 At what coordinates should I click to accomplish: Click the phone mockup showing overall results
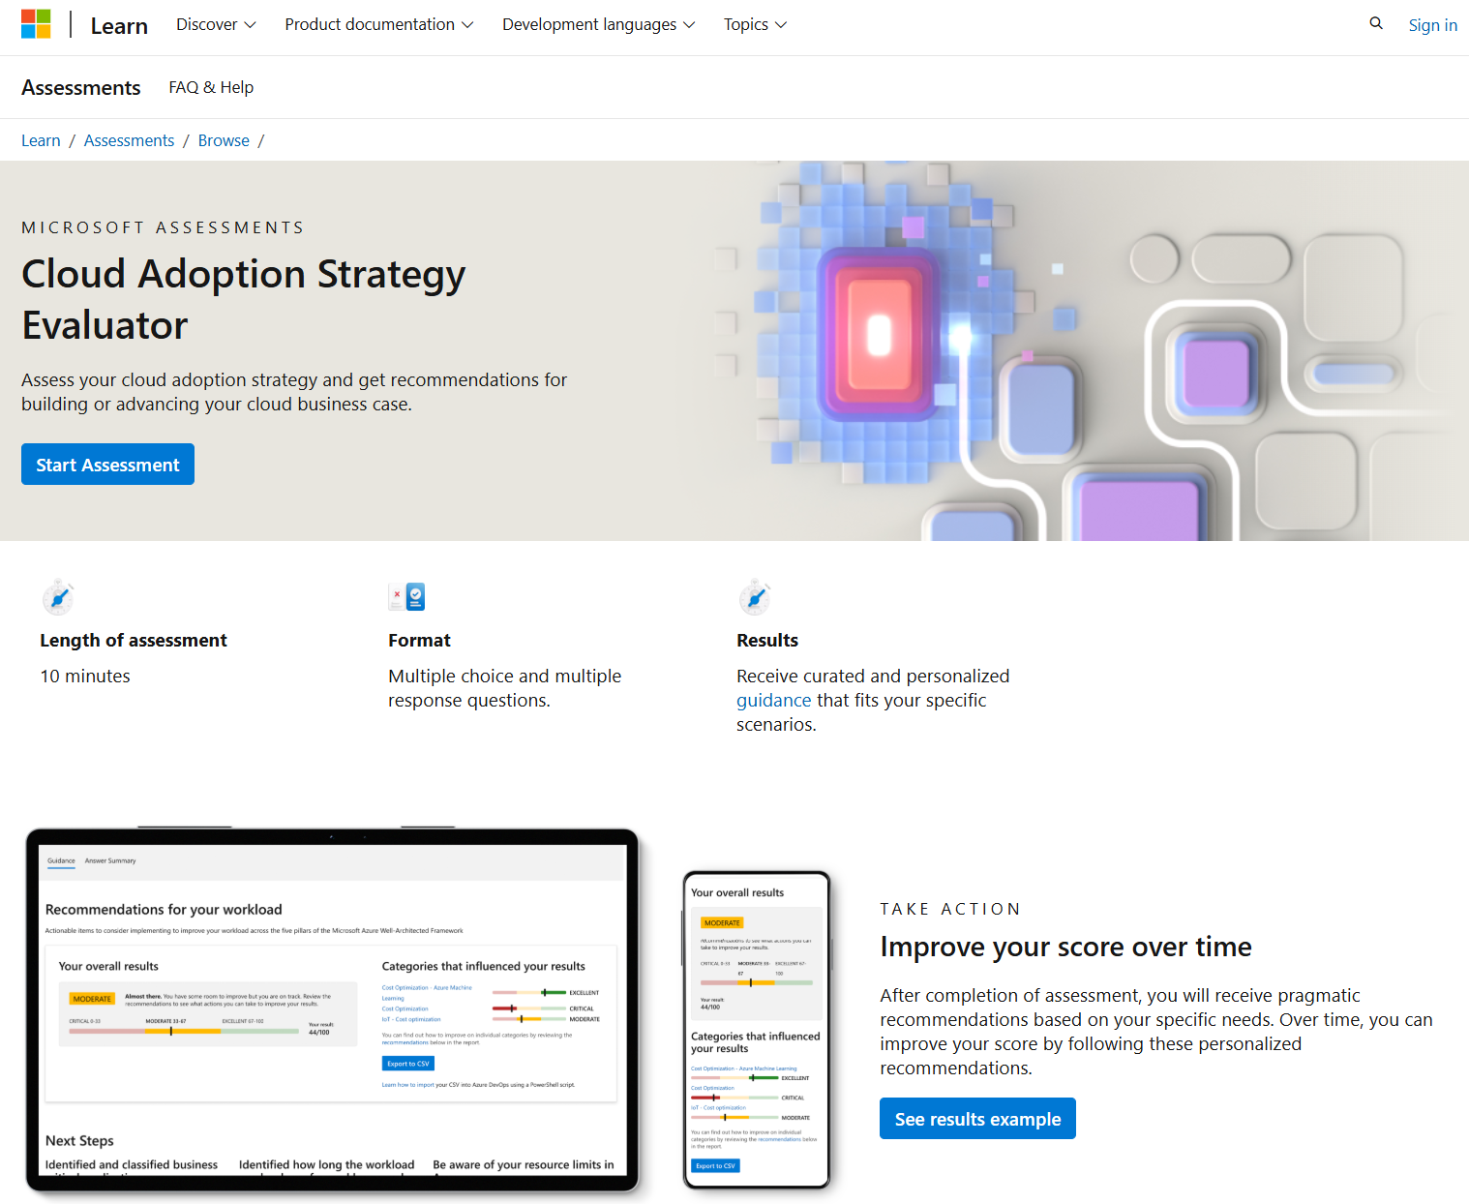click(x=756, y=1029)
